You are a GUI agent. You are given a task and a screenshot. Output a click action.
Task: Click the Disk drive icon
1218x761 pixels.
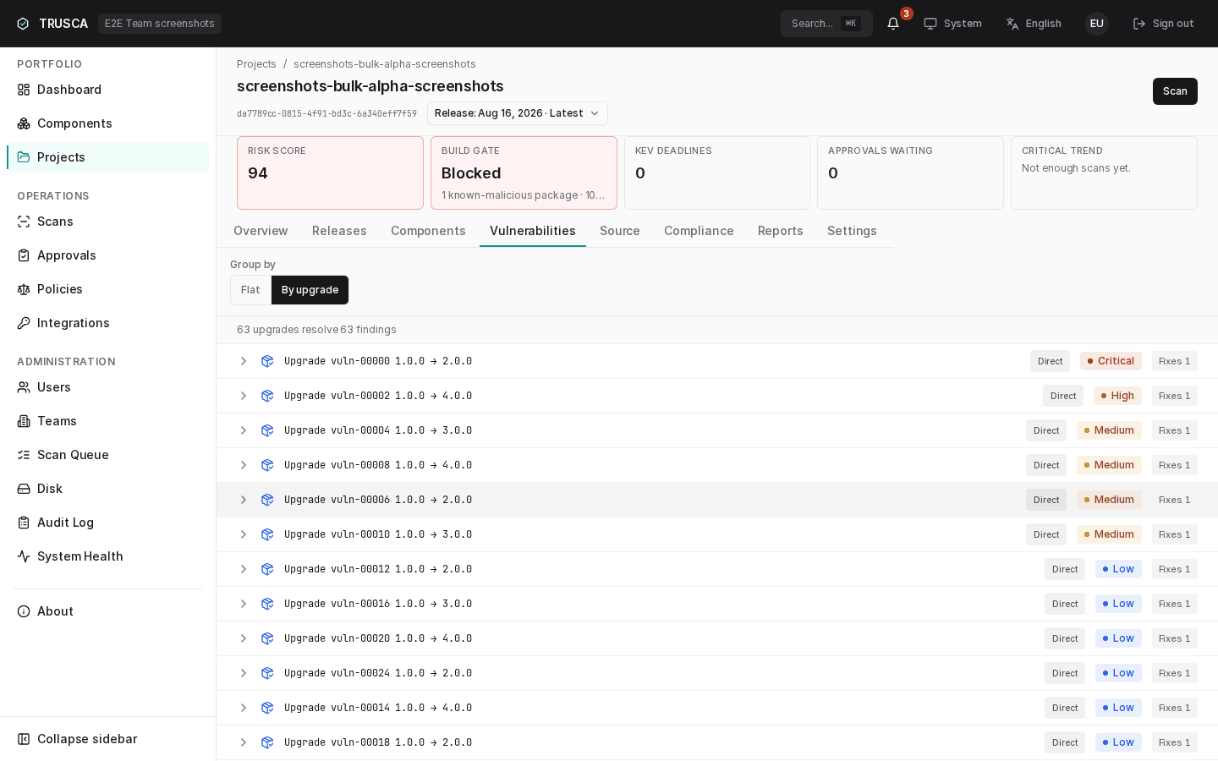24,489
